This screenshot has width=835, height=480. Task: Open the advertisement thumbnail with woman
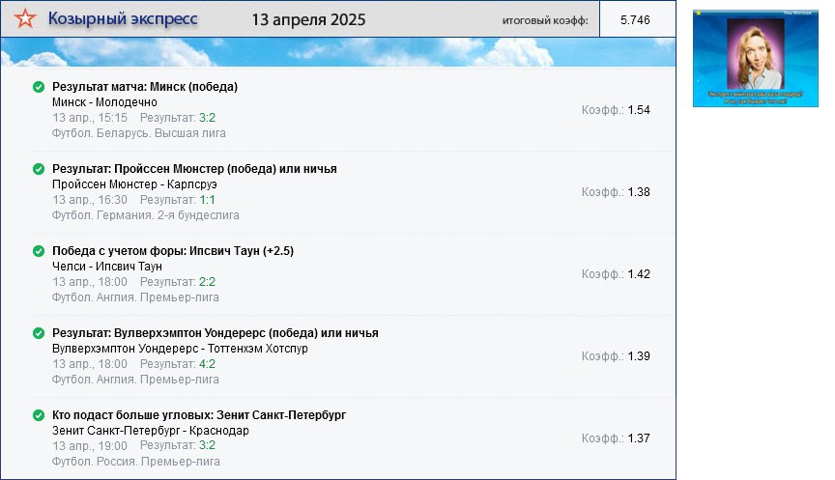coord(756,58)
